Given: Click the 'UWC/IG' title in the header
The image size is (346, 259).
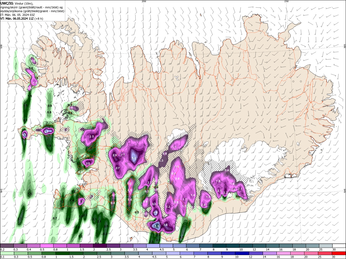Looking at the screenshot, I should 6,3.
